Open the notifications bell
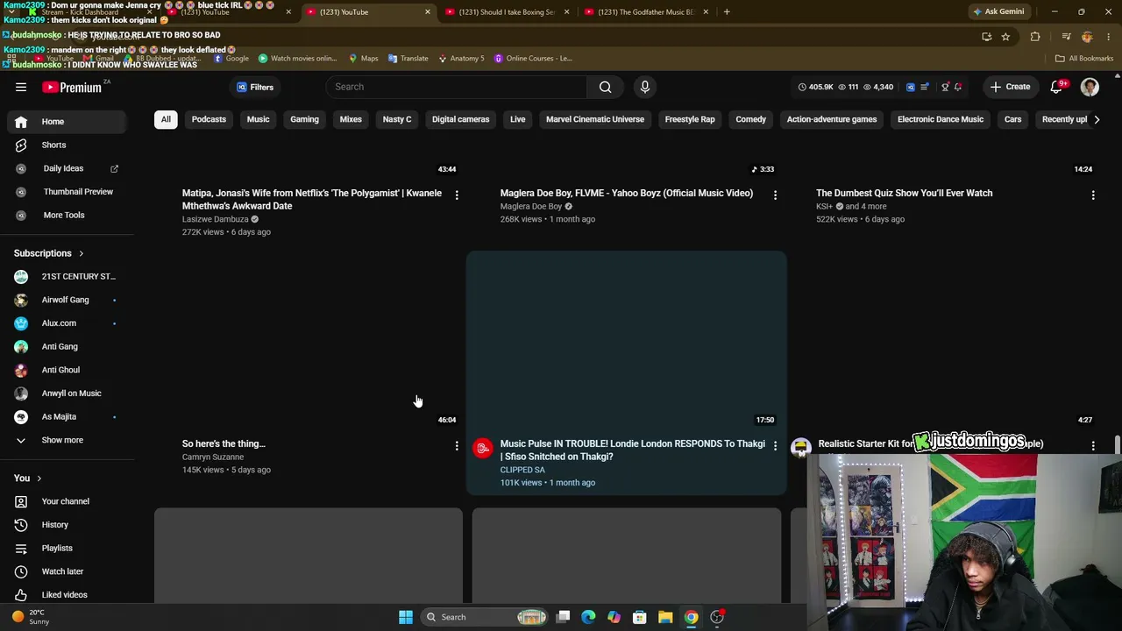1122x631 pixels. pos(1056,87)
